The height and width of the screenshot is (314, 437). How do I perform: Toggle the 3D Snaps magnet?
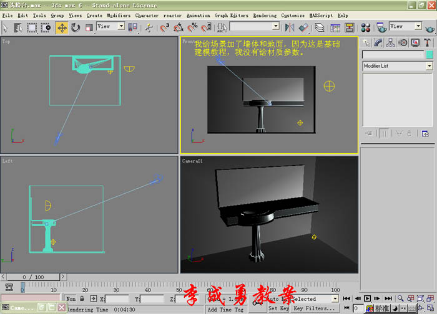click(x=164, y=27)
